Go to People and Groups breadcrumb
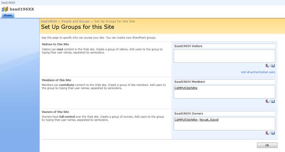 76,21
